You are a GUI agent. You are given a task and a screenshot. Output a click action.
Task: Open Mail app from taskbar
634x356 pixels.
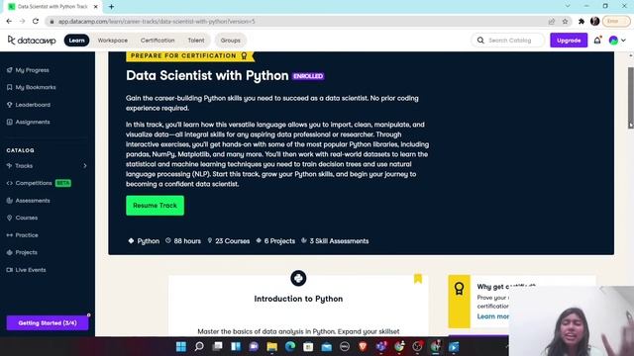point(327,347)
